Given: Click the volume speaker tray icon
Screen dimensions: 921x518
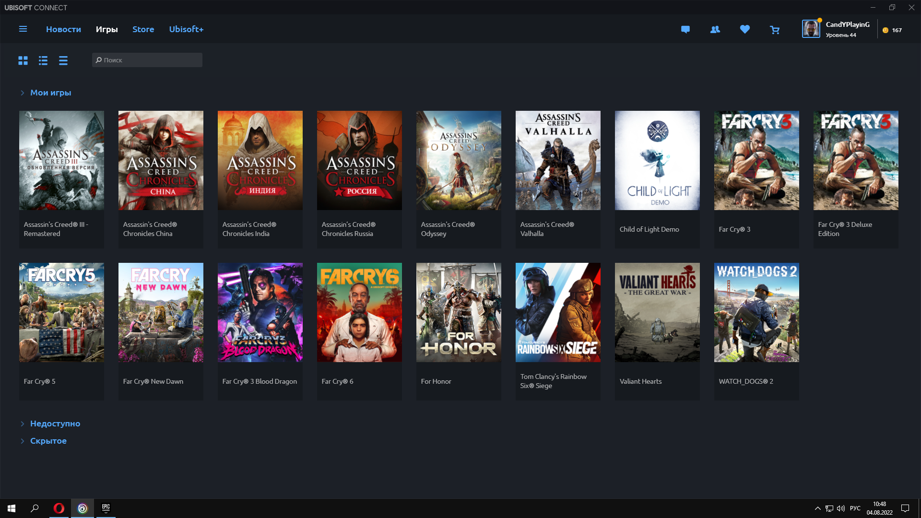Looking at the screenshot, I should (x=841, y=508).
